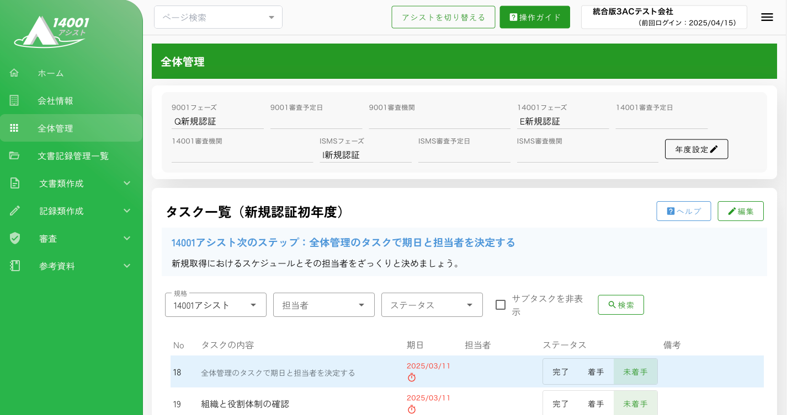
Task: Set task 18 status to 完了
Action: pos(560,372)
